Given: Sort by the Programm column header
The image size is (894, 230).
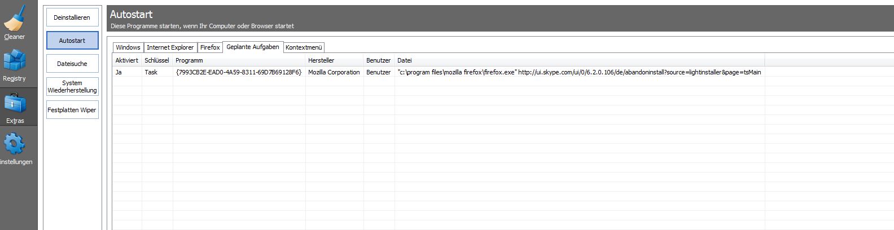Looking at the screenshot, I should coord(238,60).
